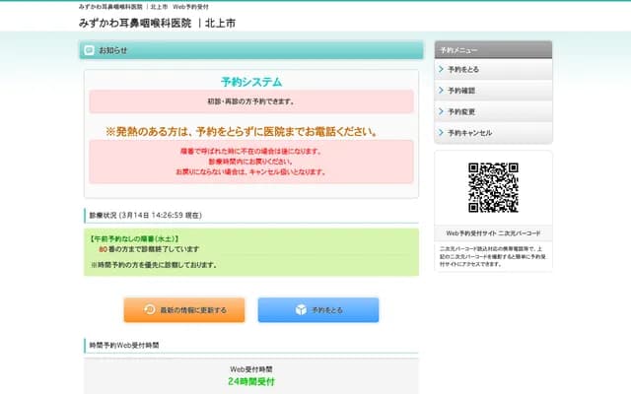The width and height of the screenshot is (631, 394).
Task: Click the お知らせ speech bubble icon
Action: (x=89, y=50)
